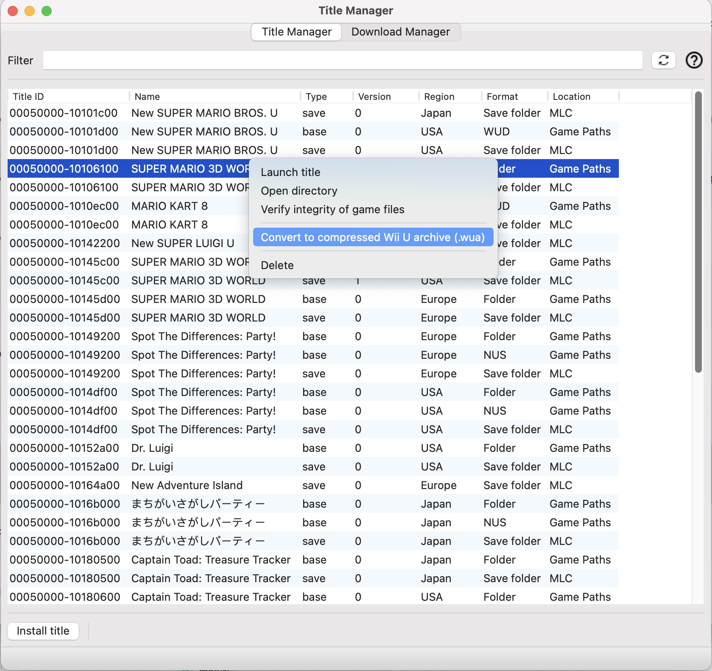Screen dimensions: 712x671
Task: Switch to Download Manager tab
Action: point(400,32)
